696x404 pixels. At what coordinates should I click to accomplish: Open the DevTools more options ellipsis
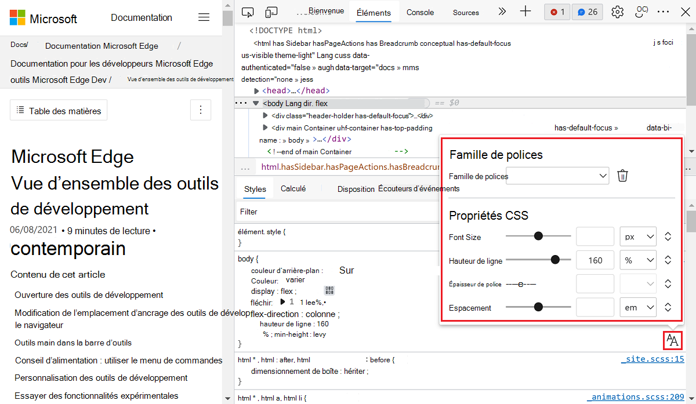pos(664,12)
